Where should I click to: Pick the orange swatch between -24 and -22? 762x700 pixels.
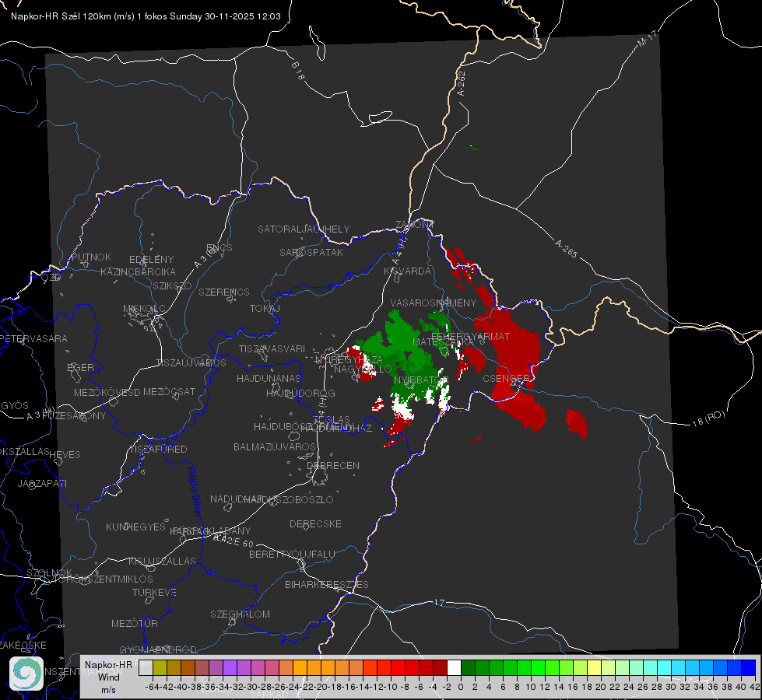click(300, 668)
